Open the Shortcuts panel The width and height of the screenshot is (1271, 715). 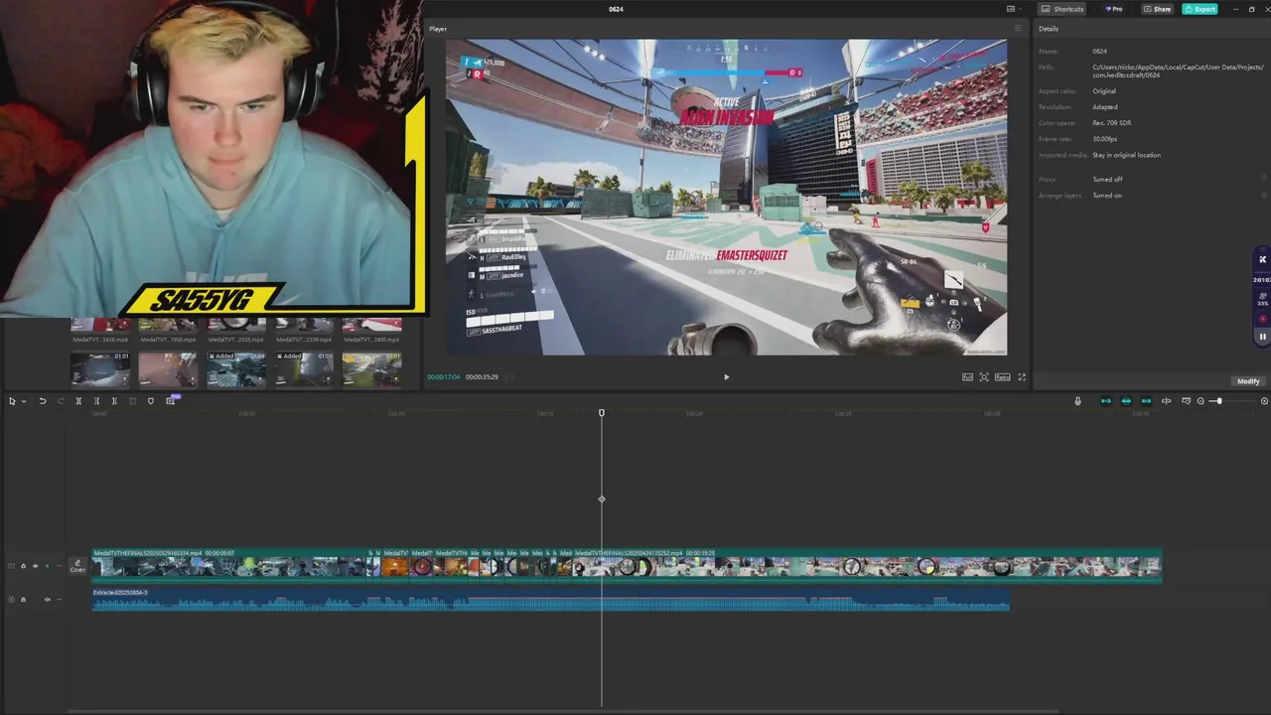1063,9
